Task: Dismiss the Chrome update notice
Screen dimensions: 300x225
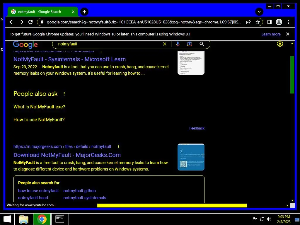Action: (x=288, y=34)
